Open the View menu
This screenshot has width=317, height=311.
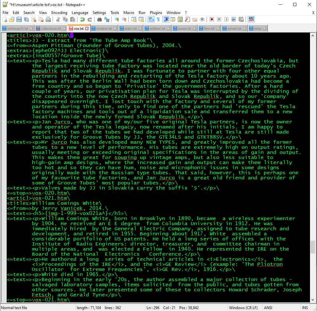(43, 13)
